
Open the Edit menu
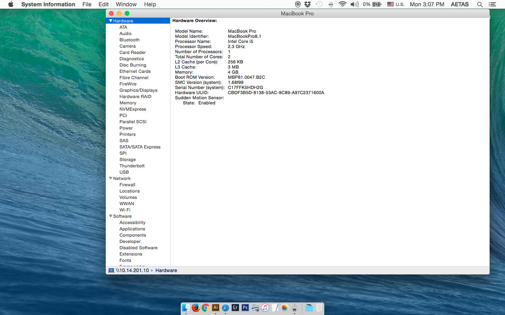104,4
